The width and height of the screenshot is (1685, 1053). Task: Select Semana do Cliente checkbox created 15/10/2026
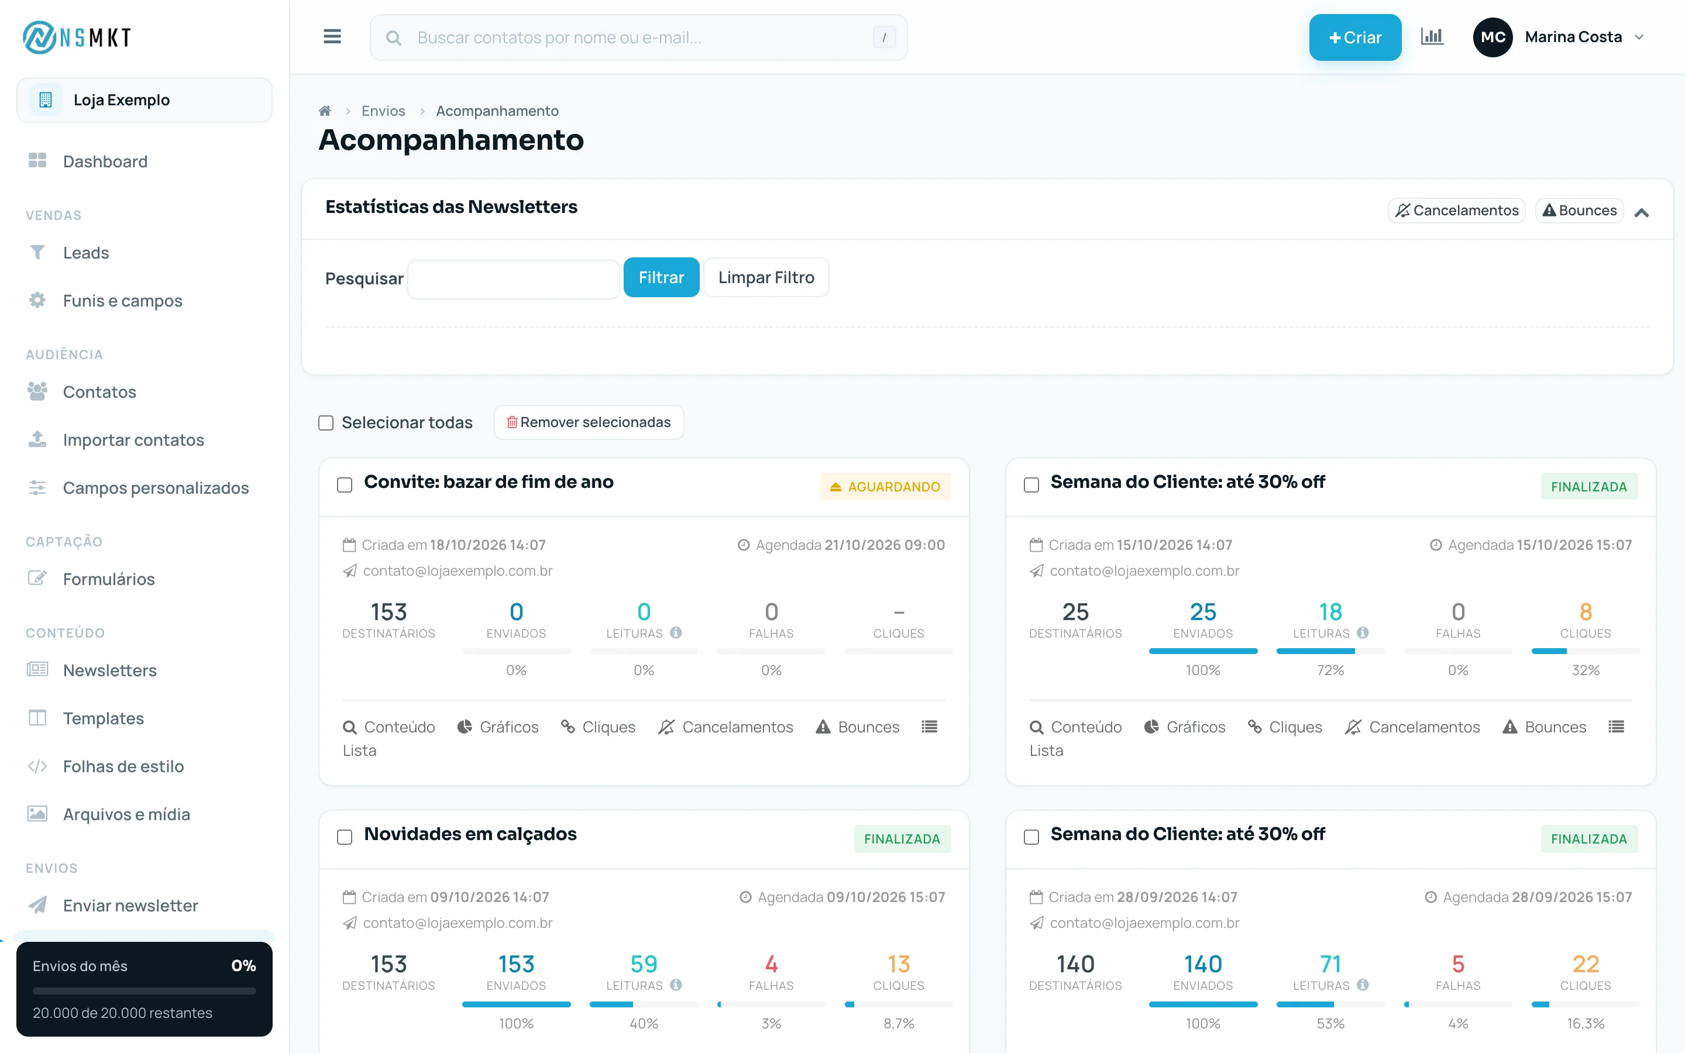[1031, 485]
